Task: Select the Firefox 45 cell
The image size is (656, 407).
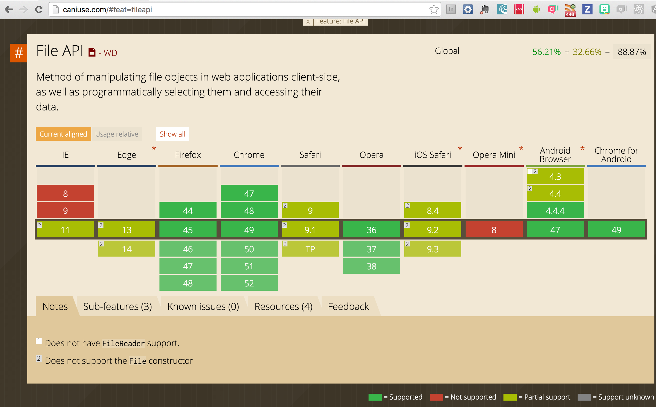Action: pos(188,229)
